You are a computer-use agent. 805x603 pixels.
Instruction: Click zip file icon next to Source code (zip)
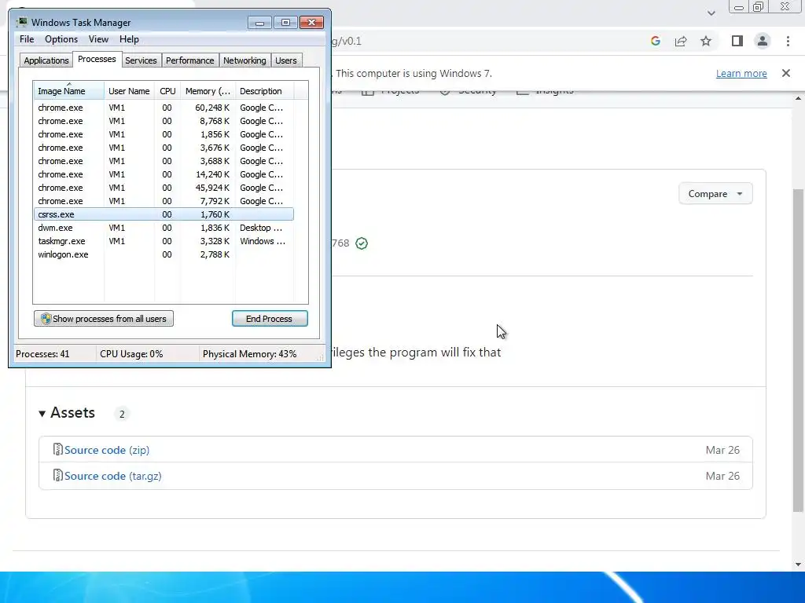[x=57, y=449]
